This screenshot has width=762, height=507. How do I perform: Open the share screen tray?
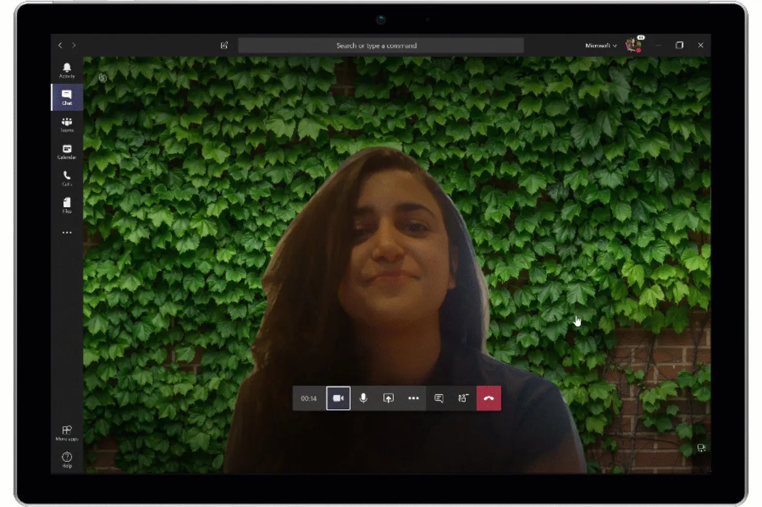coord(389,398)
